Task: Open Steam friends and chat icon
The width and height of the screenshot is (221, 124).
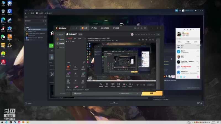Action: pyautogui.click(x=200, y=103)
